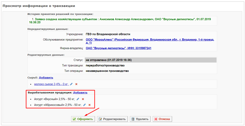Select the text переработка/производство
This screenshot has height=126, width=245.
pyautogui.click(x=105, y=65)
